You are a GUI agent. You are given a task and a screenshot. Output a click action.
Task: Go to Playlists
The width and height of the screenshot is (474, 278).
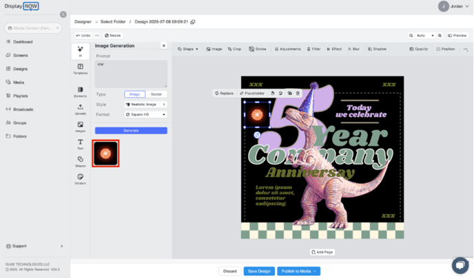pos(17,96)
